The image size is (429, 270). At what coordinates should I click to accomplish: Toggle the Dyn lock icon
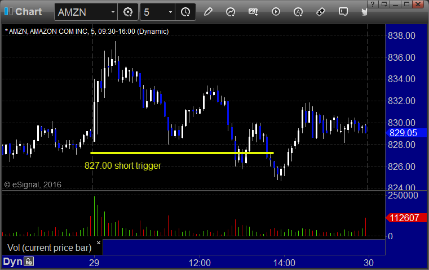tap(29, 262)
